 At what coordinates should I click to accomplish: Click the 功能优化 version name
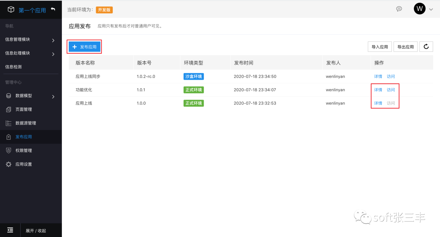pos(84,90)
